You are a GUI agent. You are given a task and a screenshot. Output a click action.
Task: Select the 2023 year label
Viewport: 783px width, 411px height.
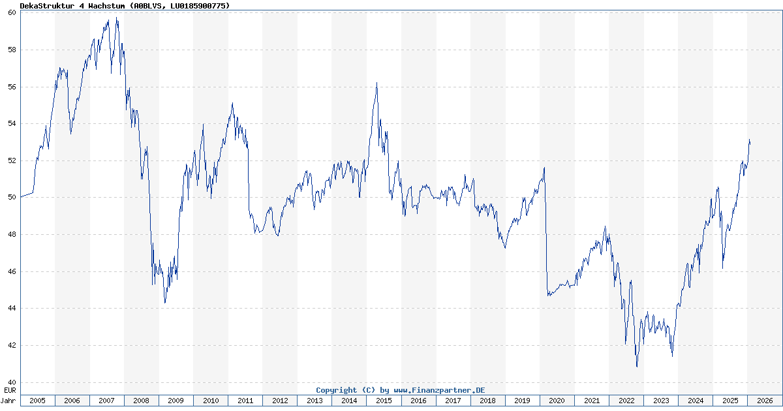coord(661,401)
